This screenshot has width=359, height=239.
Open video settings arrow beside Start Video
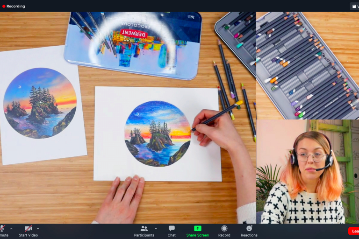coord(38,229)
